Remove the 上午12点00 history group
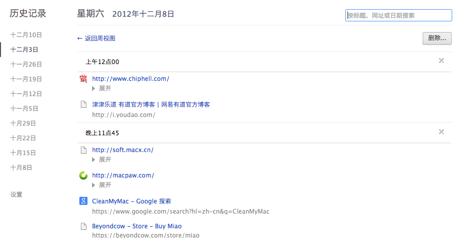 click(441, 61)
